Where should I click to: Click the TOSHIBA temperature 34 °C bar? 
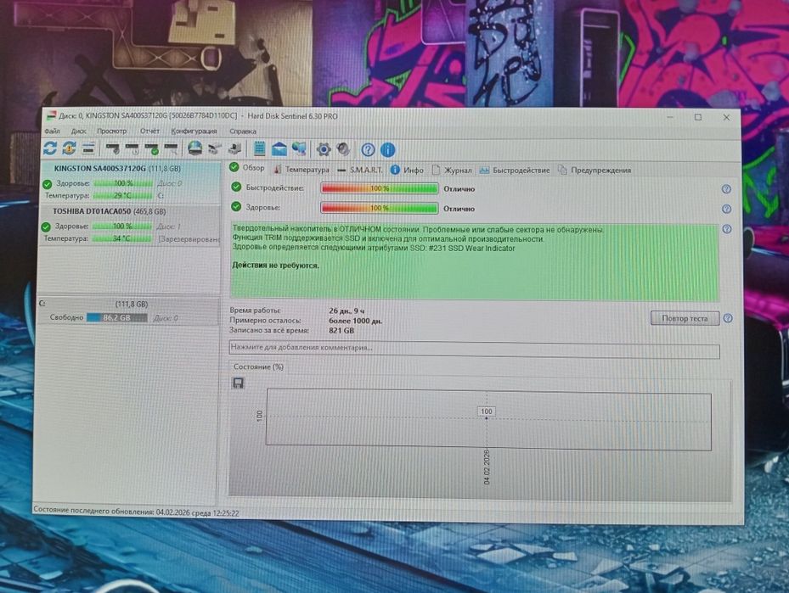(x=121, y=238)
